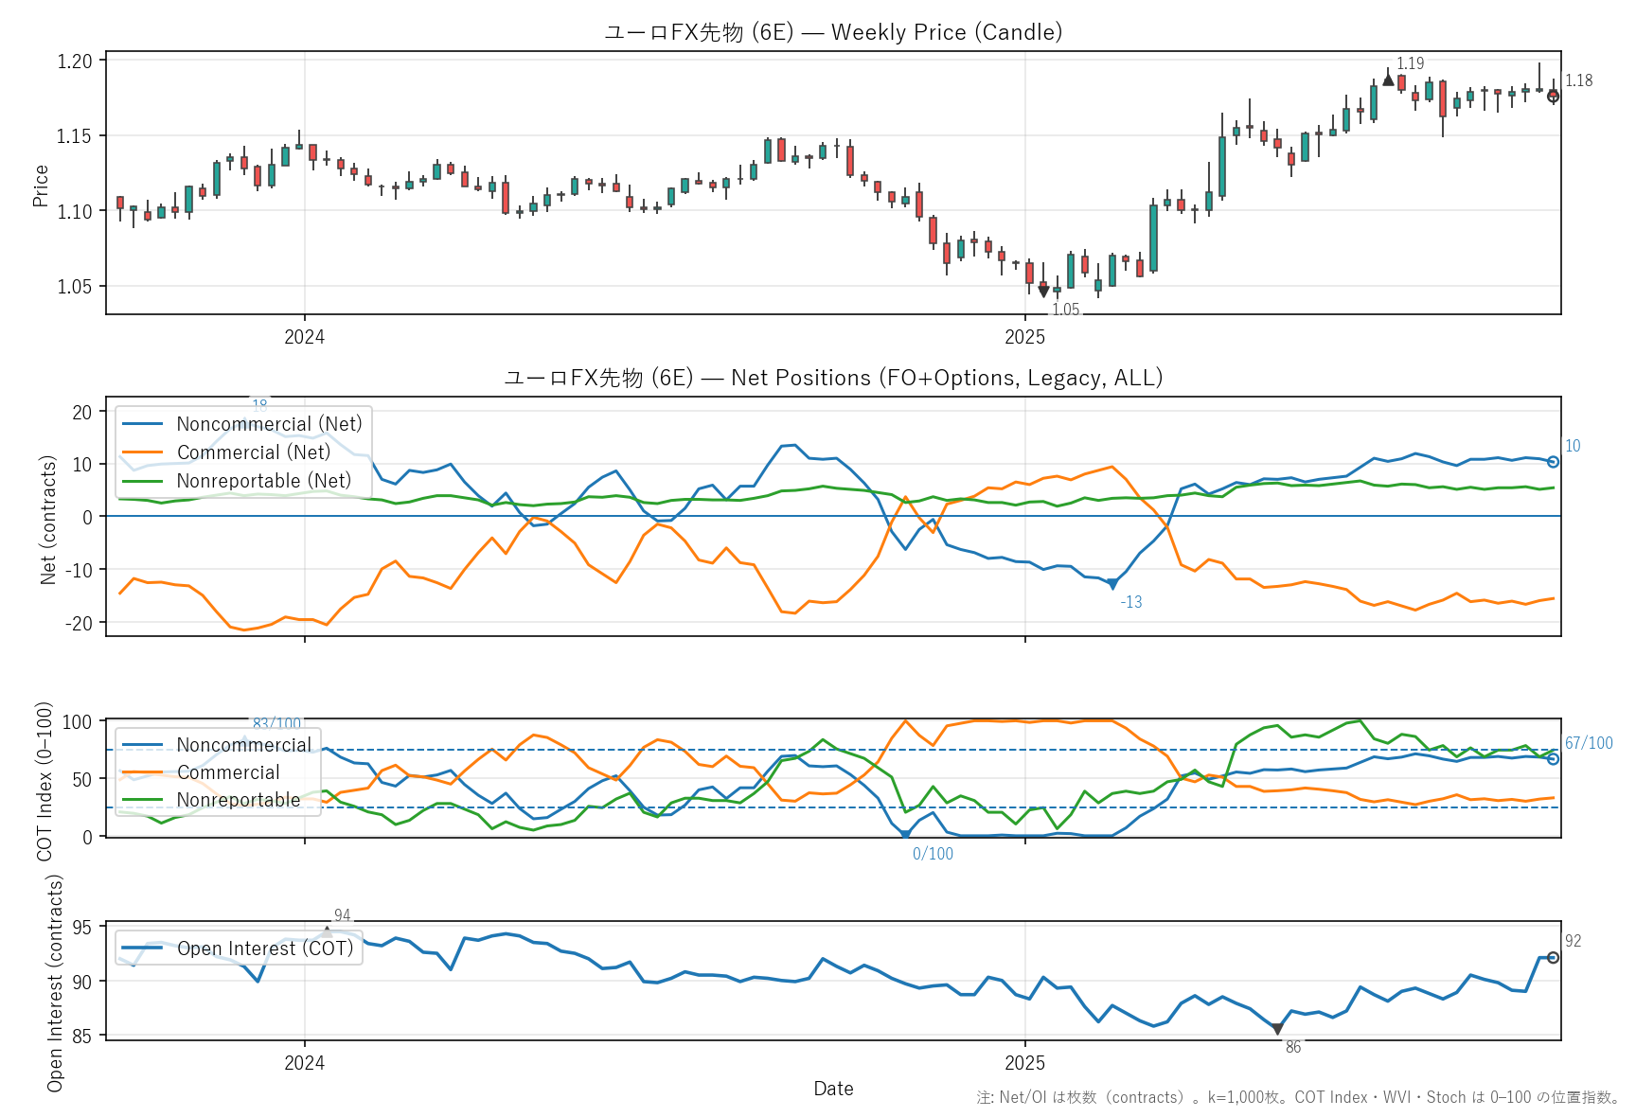Select the latest COT Index circle at 67/100

coord(1553,759)
